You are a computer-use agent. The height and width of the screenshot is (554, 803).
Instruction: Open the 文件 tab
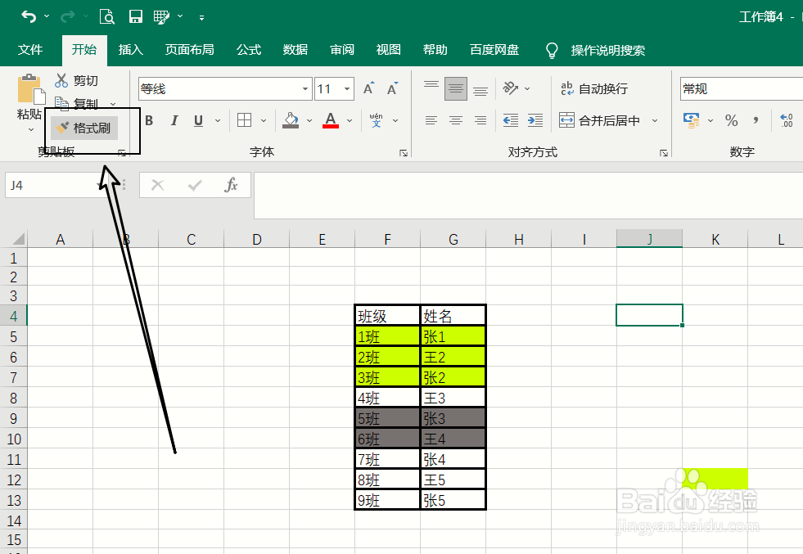coord(29,50)
